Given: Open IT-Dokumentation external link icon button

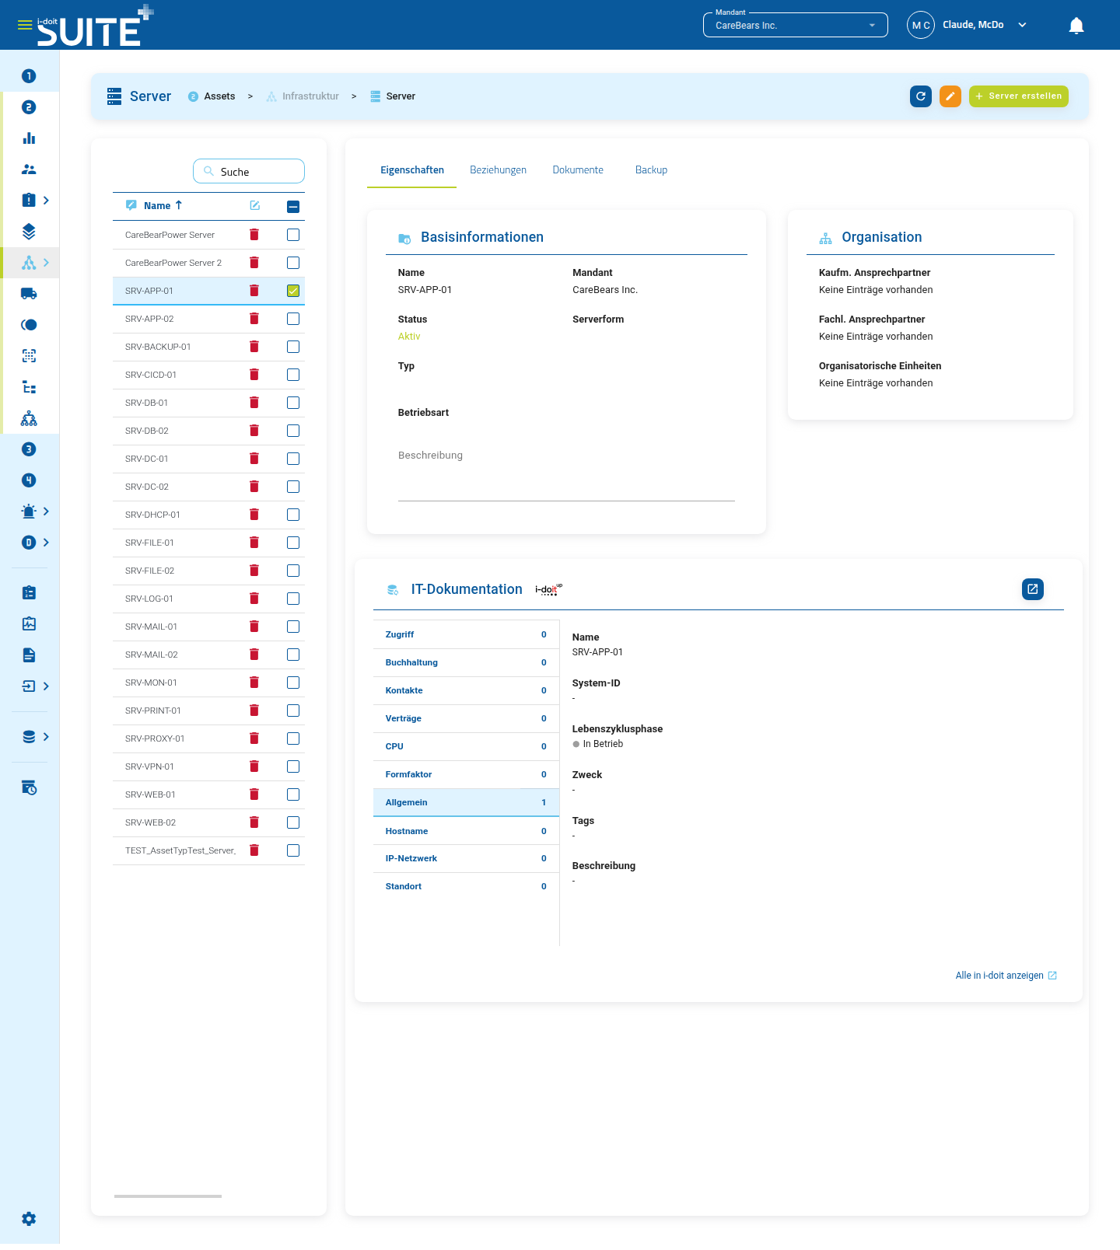Looking at the screenshot, I should (x=1033, y=589).
